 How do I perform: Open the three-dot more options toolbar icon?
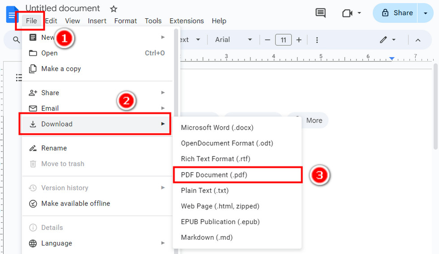coord(317,40)
